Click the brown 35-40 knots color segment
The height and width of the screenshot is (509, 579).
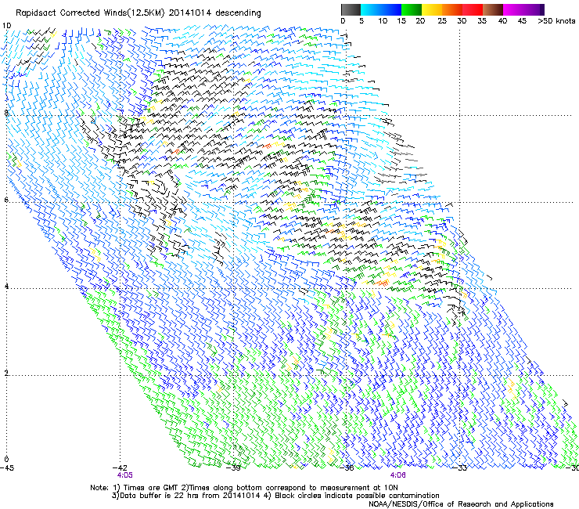(493, 10)
